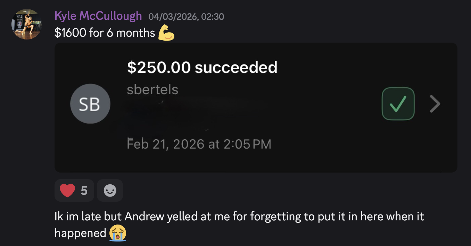The height and width of the screenshot is (246, 471).
Task: Expand payment details with right chevron
Action: coord(435,104)
